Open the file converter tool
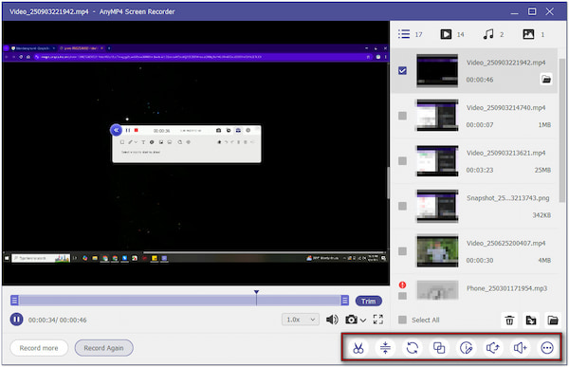Screen dimensions: 569x367 pos(413,348)
